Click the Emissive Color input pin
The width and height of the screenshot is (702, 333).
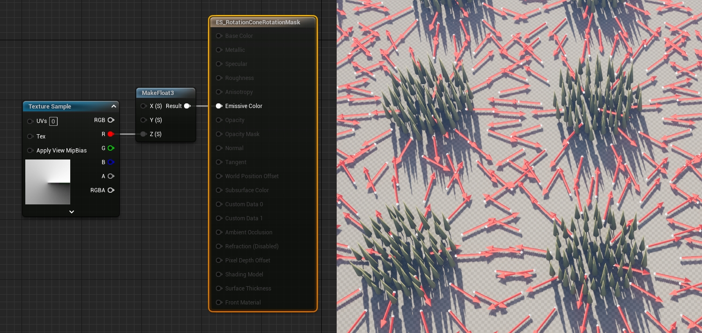[x=219, y=106]
